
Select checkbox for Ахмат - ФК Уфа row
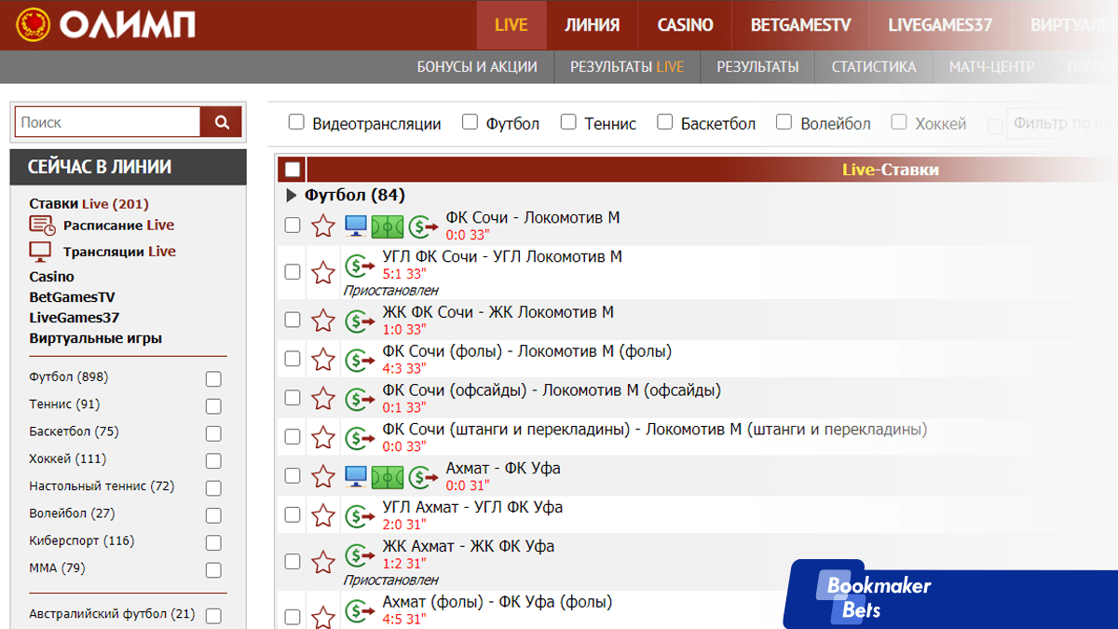[x=293, y=476]
